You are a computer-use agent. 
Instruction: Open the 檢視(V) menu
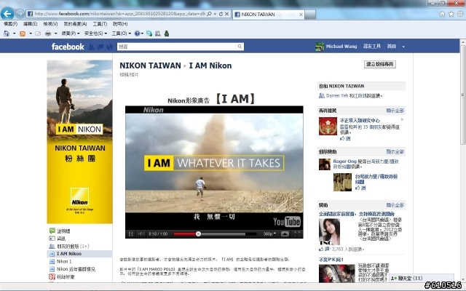click(50, 24)
